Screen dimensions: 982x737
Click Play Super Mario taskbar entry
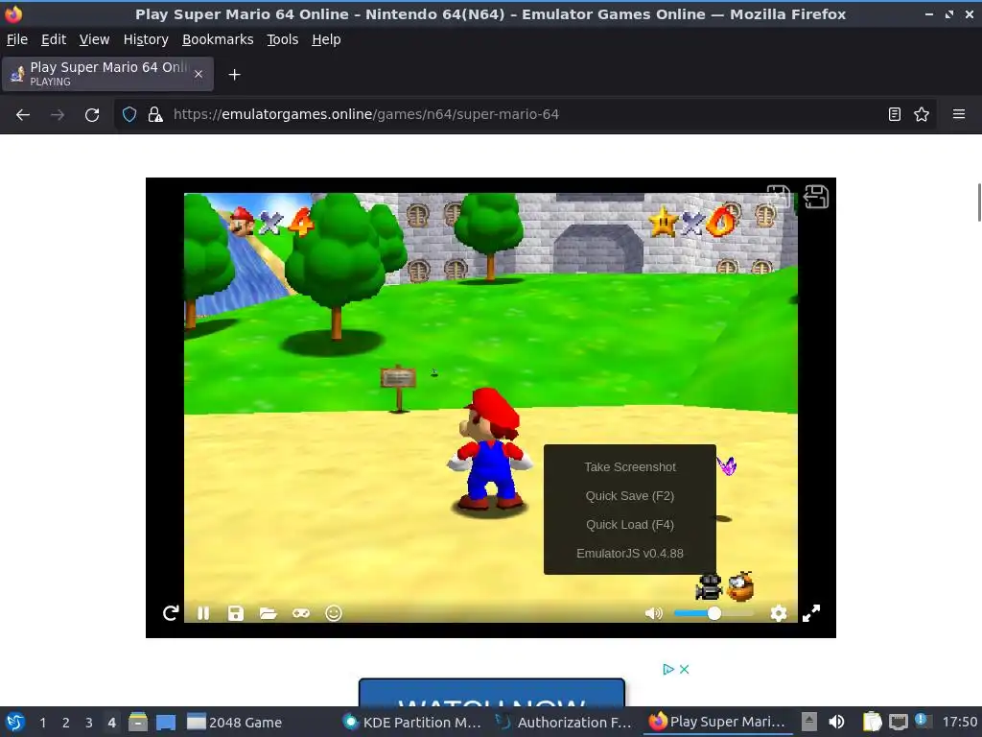point(717,722)
